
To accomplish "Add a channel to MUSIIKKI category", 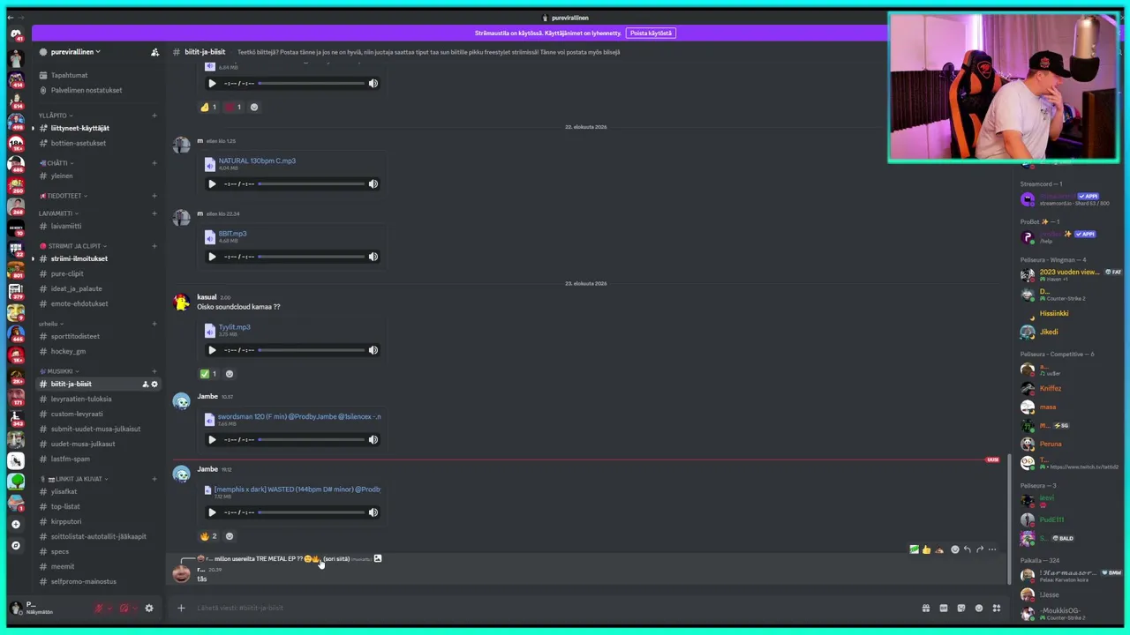I will point(154,371).
